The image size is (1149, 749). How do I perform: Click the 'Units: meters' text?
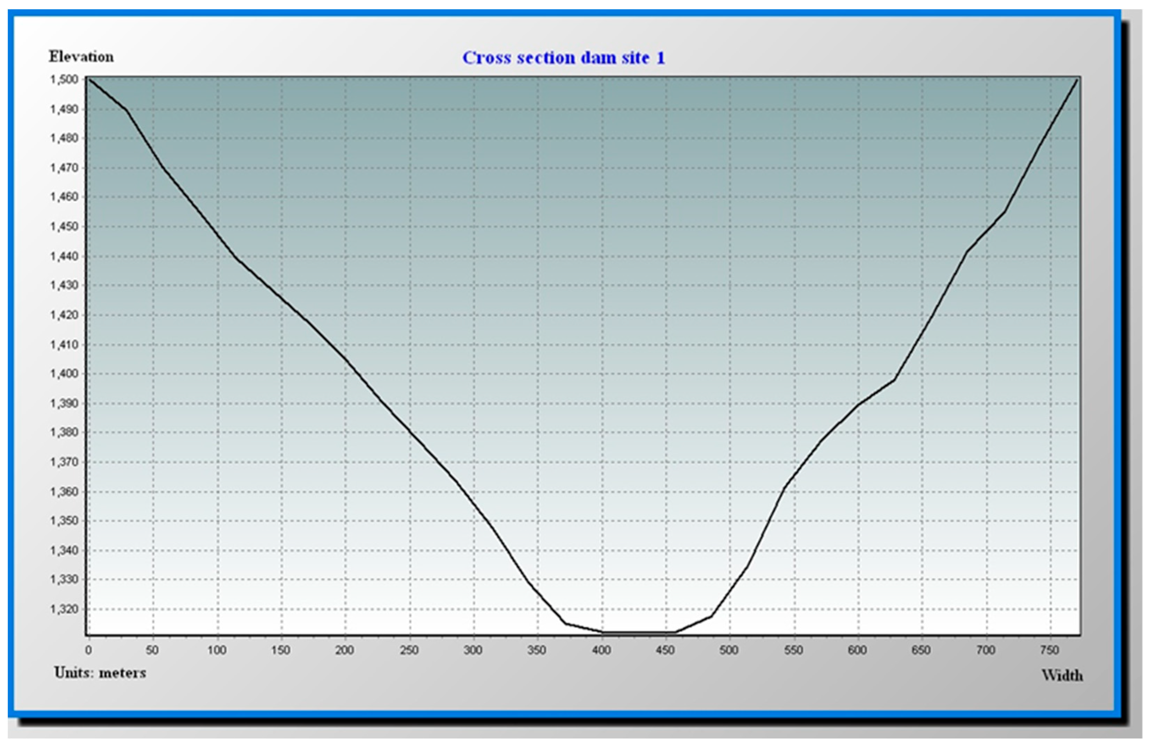click(x=100, y=673)
